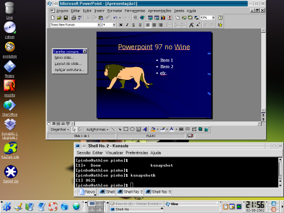Select the Rectangle drawing tool

click(126, 129)
